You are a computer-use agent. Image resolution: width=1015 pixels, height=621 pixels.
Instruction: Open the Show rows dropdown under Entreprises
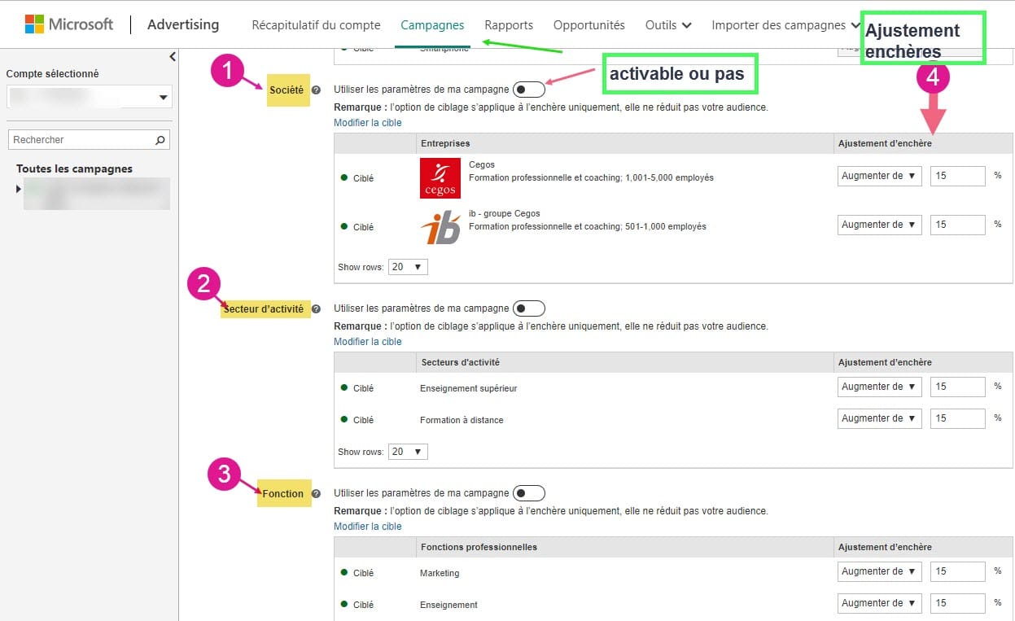coord(407,266)
